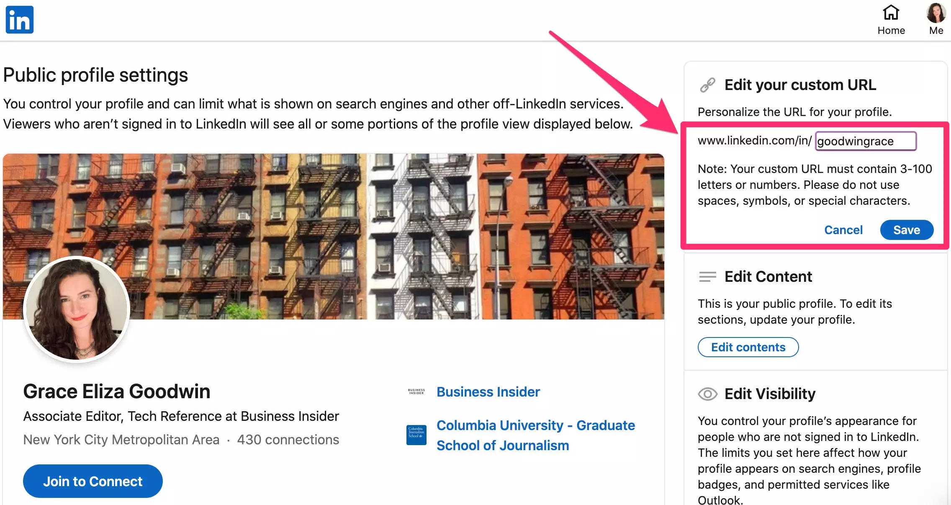Click the Me label in navigation
Viewport: 951px width, 505px height.
tap(936, 31)
